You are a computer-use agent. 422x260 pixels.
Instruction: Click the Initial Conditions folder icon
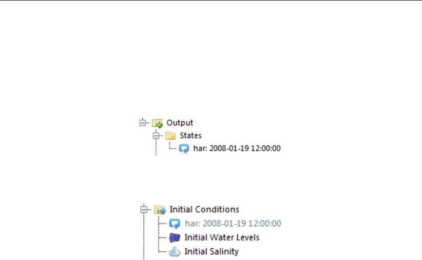[x=160, y=209]
